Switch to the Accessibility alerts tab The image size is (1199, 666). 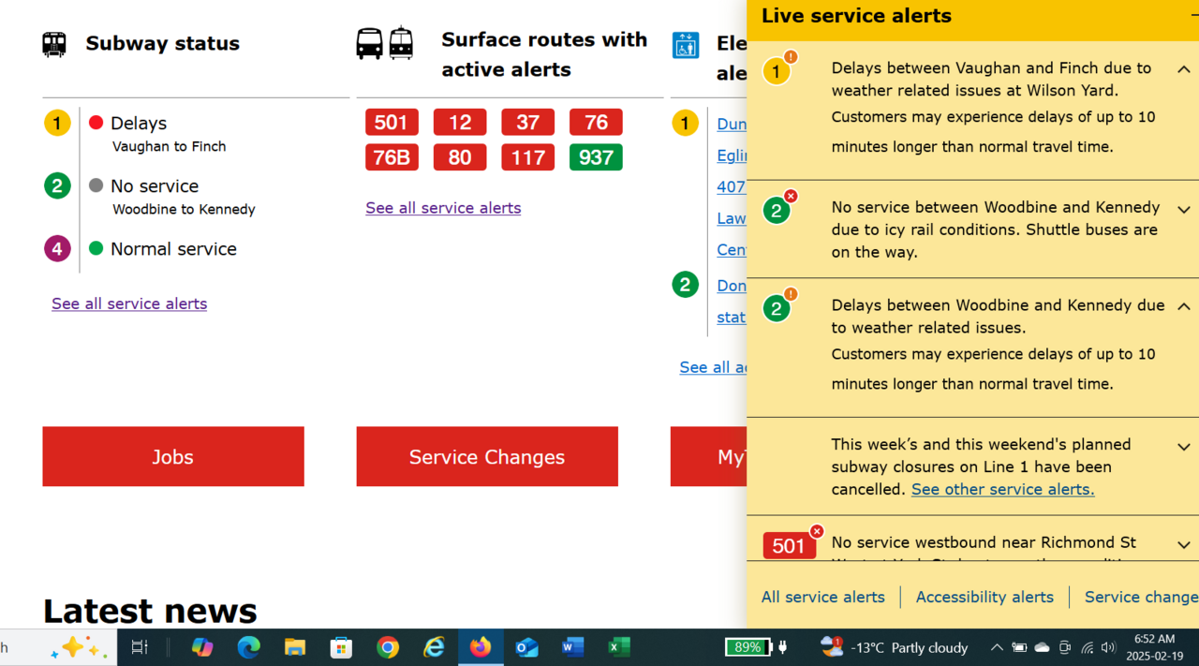coord(984,597)
